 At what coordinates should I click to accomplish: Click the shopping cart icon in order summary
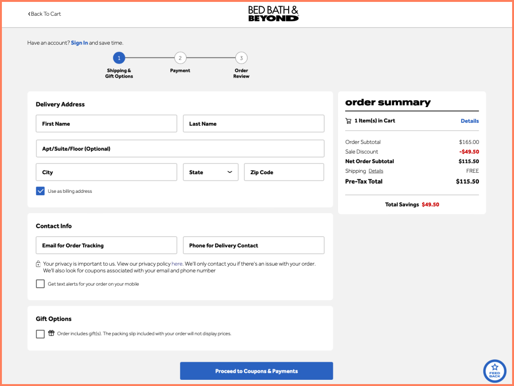(x=349, y=120)
